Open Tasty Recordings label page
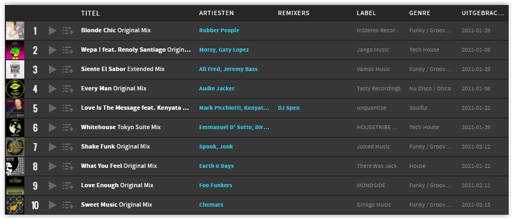513x219 pixels. [379, 88]
